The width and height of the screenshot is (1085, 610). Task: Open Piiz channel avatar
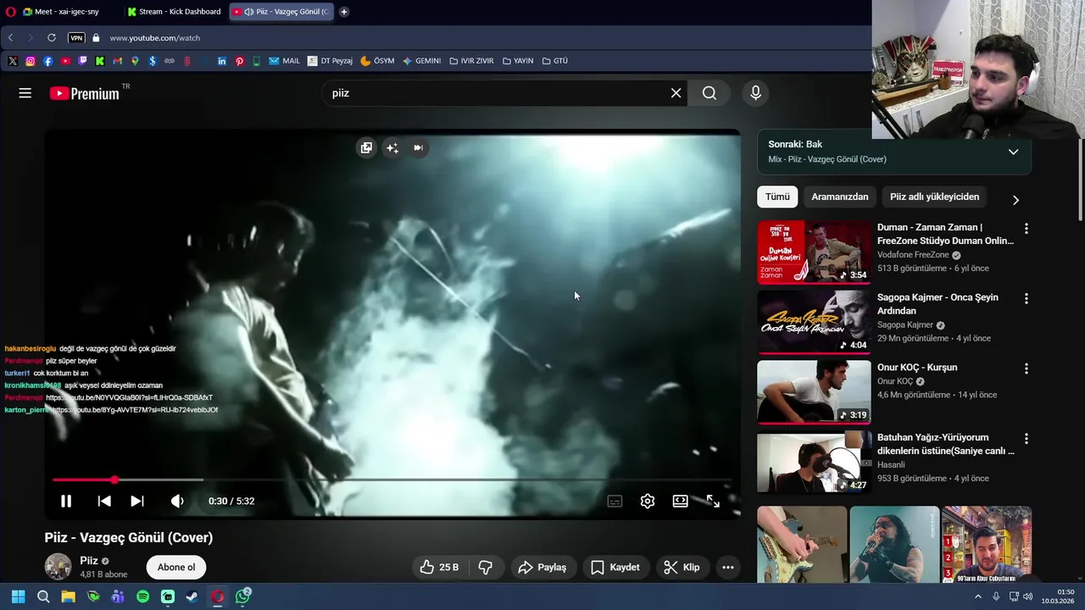coord(58,567)
